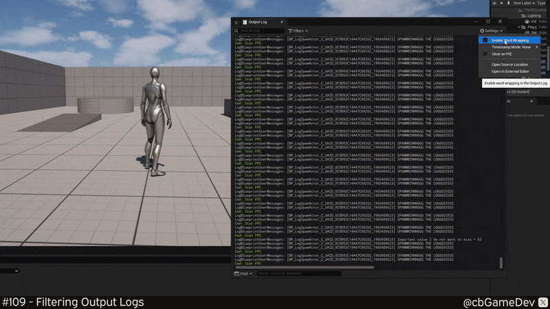Click the 'Important value I do not want to miss' log line
The image size is (550, 309).
coord(358,240)
